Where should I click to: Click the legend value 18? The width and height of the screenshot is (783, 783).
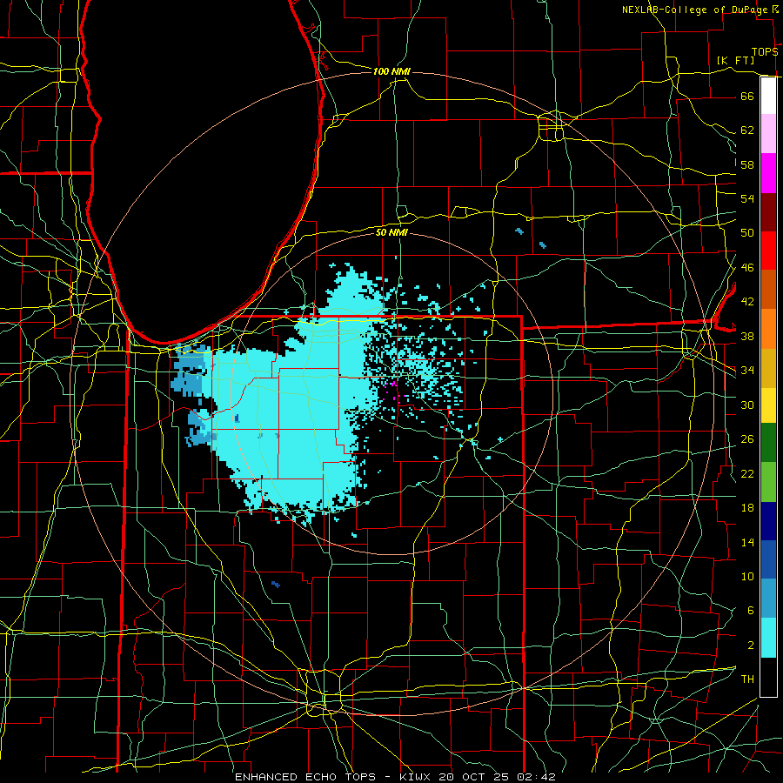pos(747,508)
